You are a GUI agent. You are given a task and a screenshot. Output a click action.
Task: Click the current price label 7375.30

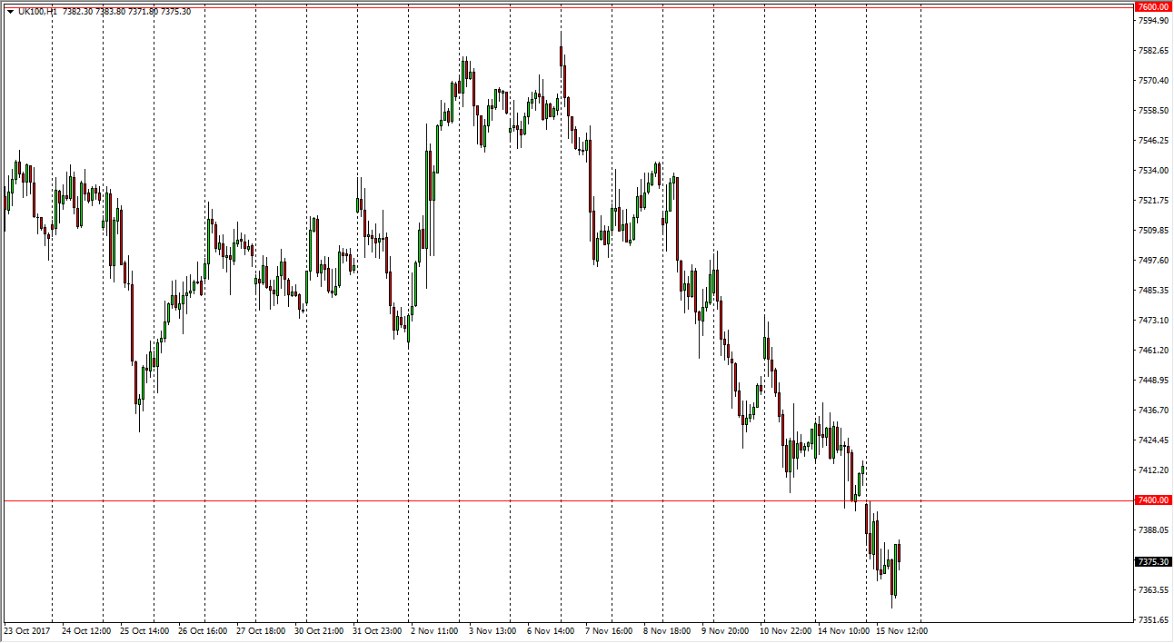pos(1152,562)
